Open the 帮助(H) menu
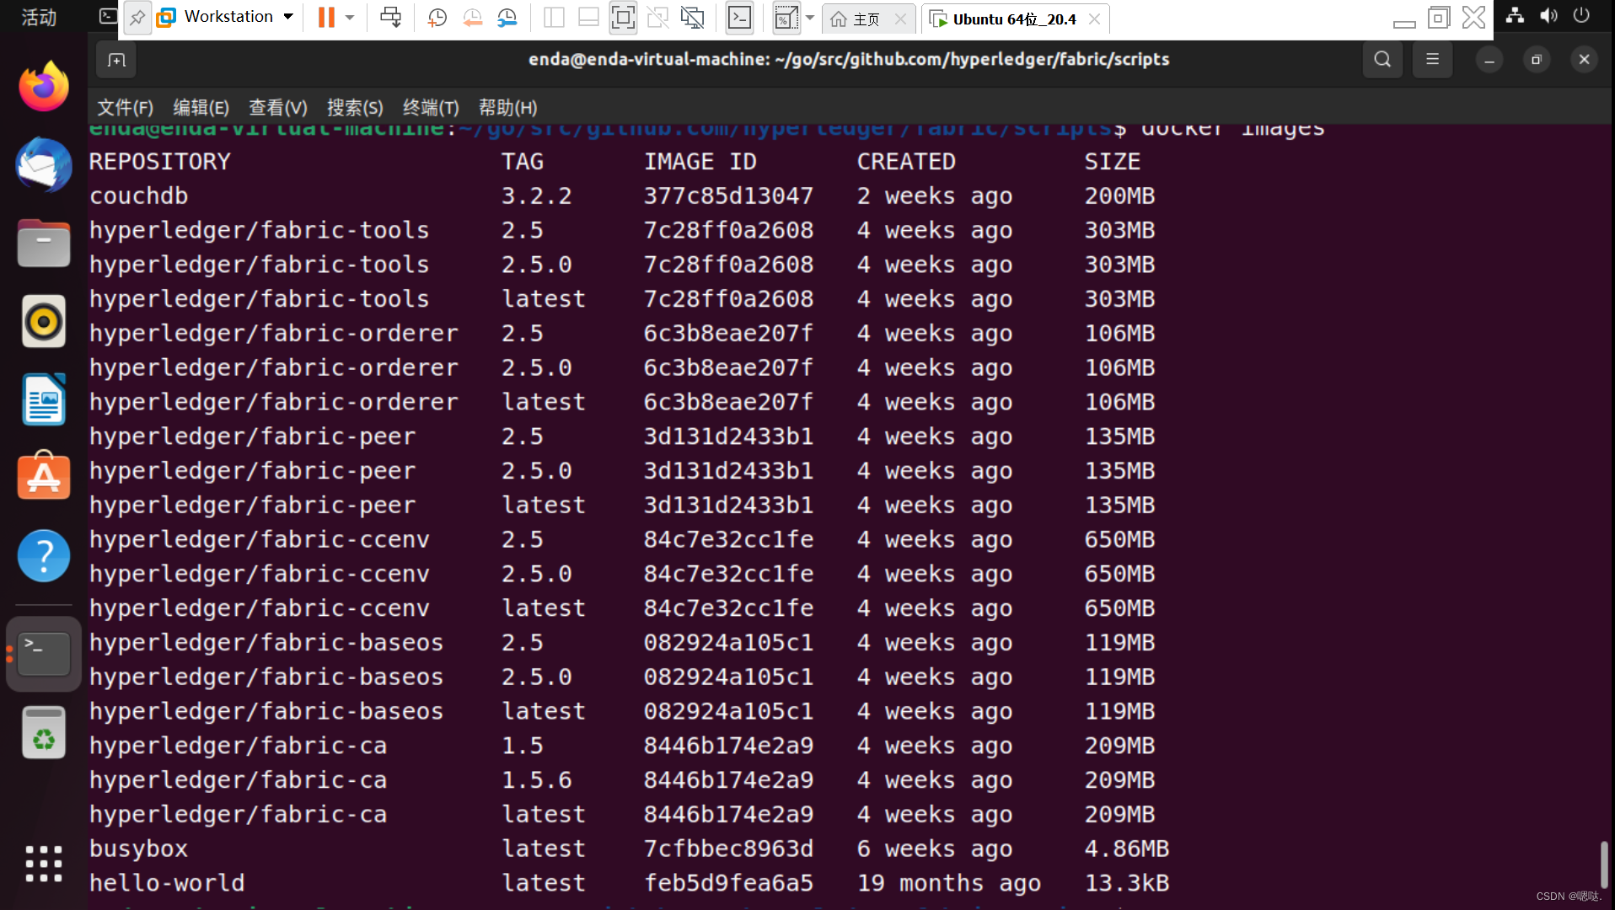This screenshot has height=910, width=1615. tap(507, 108)
